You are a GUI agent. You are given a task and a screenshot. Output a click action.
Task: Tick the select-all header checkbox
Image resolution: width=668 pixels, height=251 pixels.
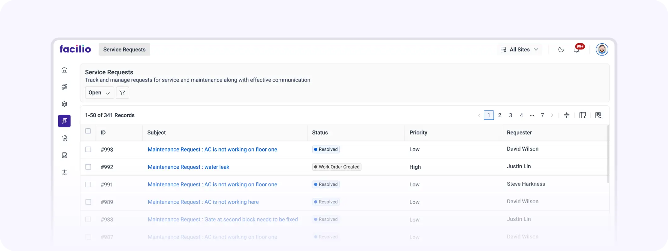point(88,131)
